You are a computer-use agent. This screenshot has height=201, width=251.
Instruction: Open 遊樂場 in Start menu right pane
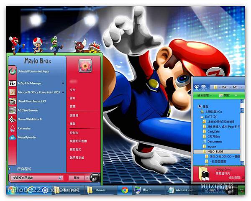tap(74, 115)
